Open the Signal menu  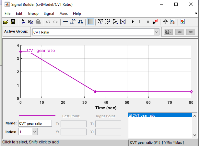click(49, 14)
